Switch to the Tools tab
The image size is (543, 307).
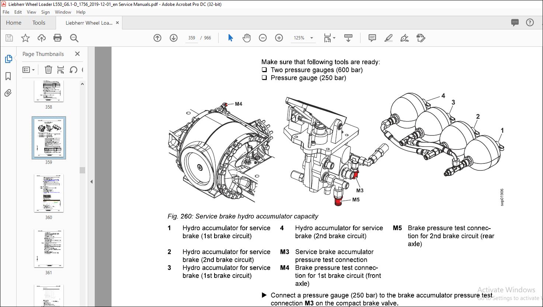pyautogui.click(x=39, y=22)
